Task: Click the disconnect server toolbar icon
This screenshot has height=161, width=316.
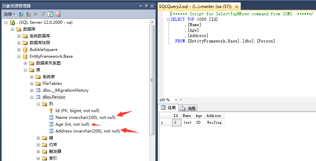Action: pyautogui.click(x=28, y=14)
